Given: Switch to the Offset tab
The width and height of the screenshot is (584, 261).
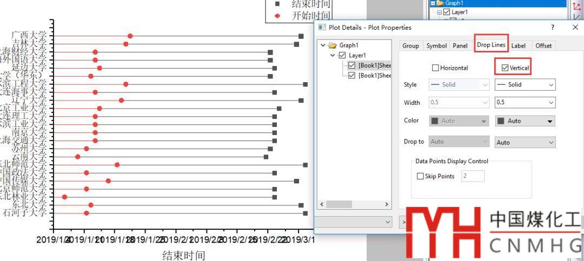Looking at the screenshot, I should (544, 45).
